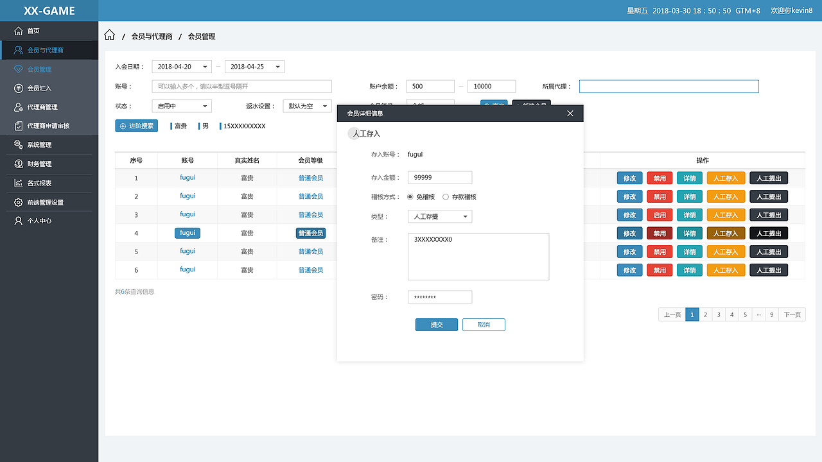Click 会员管理 in the breadcrumb

coord(202,37)
